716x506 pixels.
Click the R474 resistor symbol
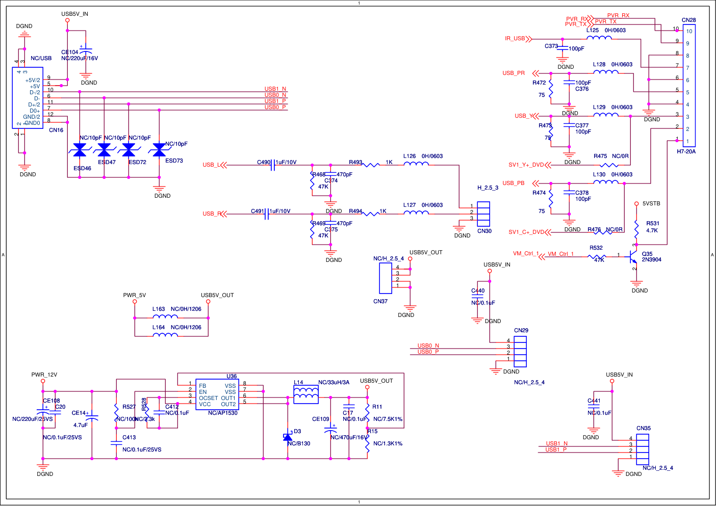tap(551, 199)
